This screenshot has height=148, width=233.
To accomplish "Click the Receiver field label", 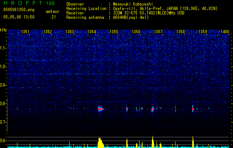I will [x=75, y=13].
